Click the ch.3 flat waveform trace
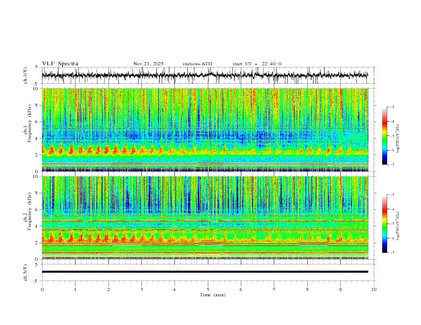Screen dimensions: 421x325 tap(205, 272)
